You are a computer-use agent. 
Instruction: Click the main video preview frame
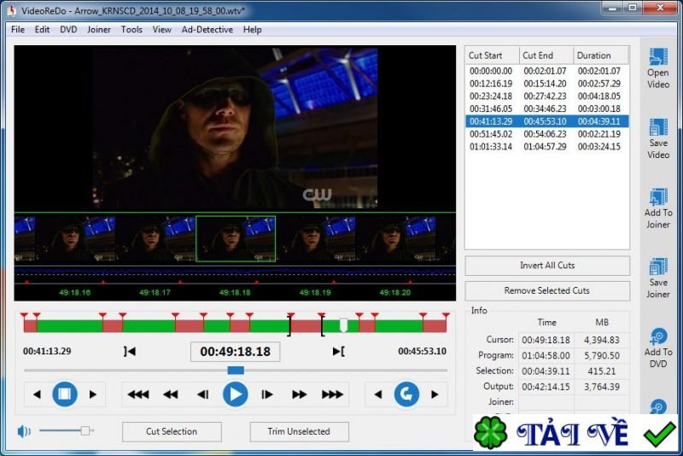pos(236,128)
